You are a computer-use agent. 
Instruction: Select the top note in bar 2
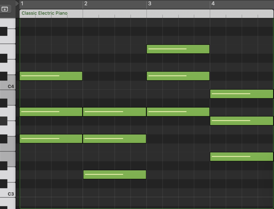pyautogui.click(x=115, y=112)
